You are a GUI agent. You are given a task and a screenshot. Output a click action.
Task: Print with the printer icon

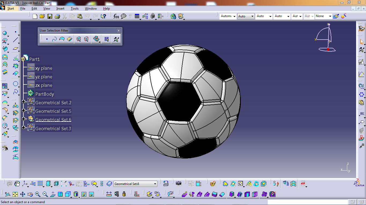coord(57,17)
